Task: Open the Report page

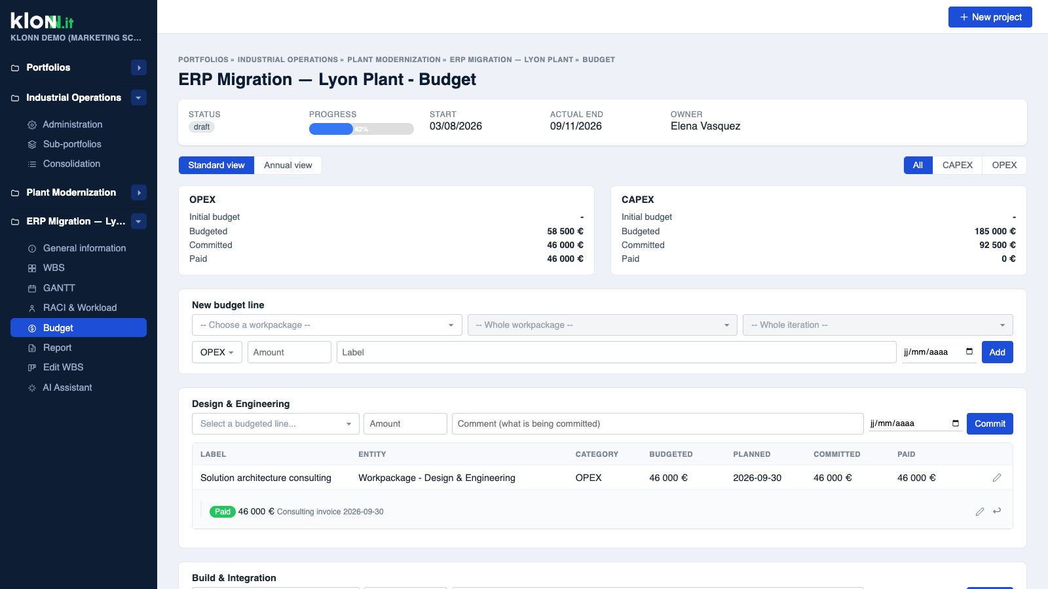Action: click(79, 348)
